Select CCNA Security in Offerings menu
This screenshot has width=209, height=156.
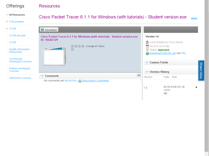pyautogui.click(x=17, y=35)
